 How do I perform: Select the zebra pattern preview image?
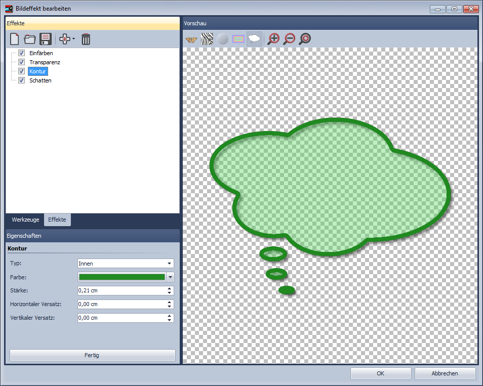pyautogui.click(x=207, y=39)
